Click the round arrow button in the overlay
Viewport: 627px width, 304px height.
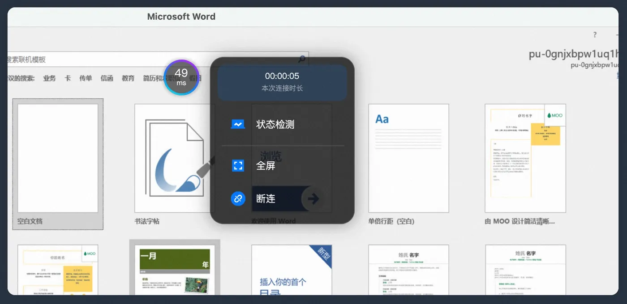(x=313, y=198)
